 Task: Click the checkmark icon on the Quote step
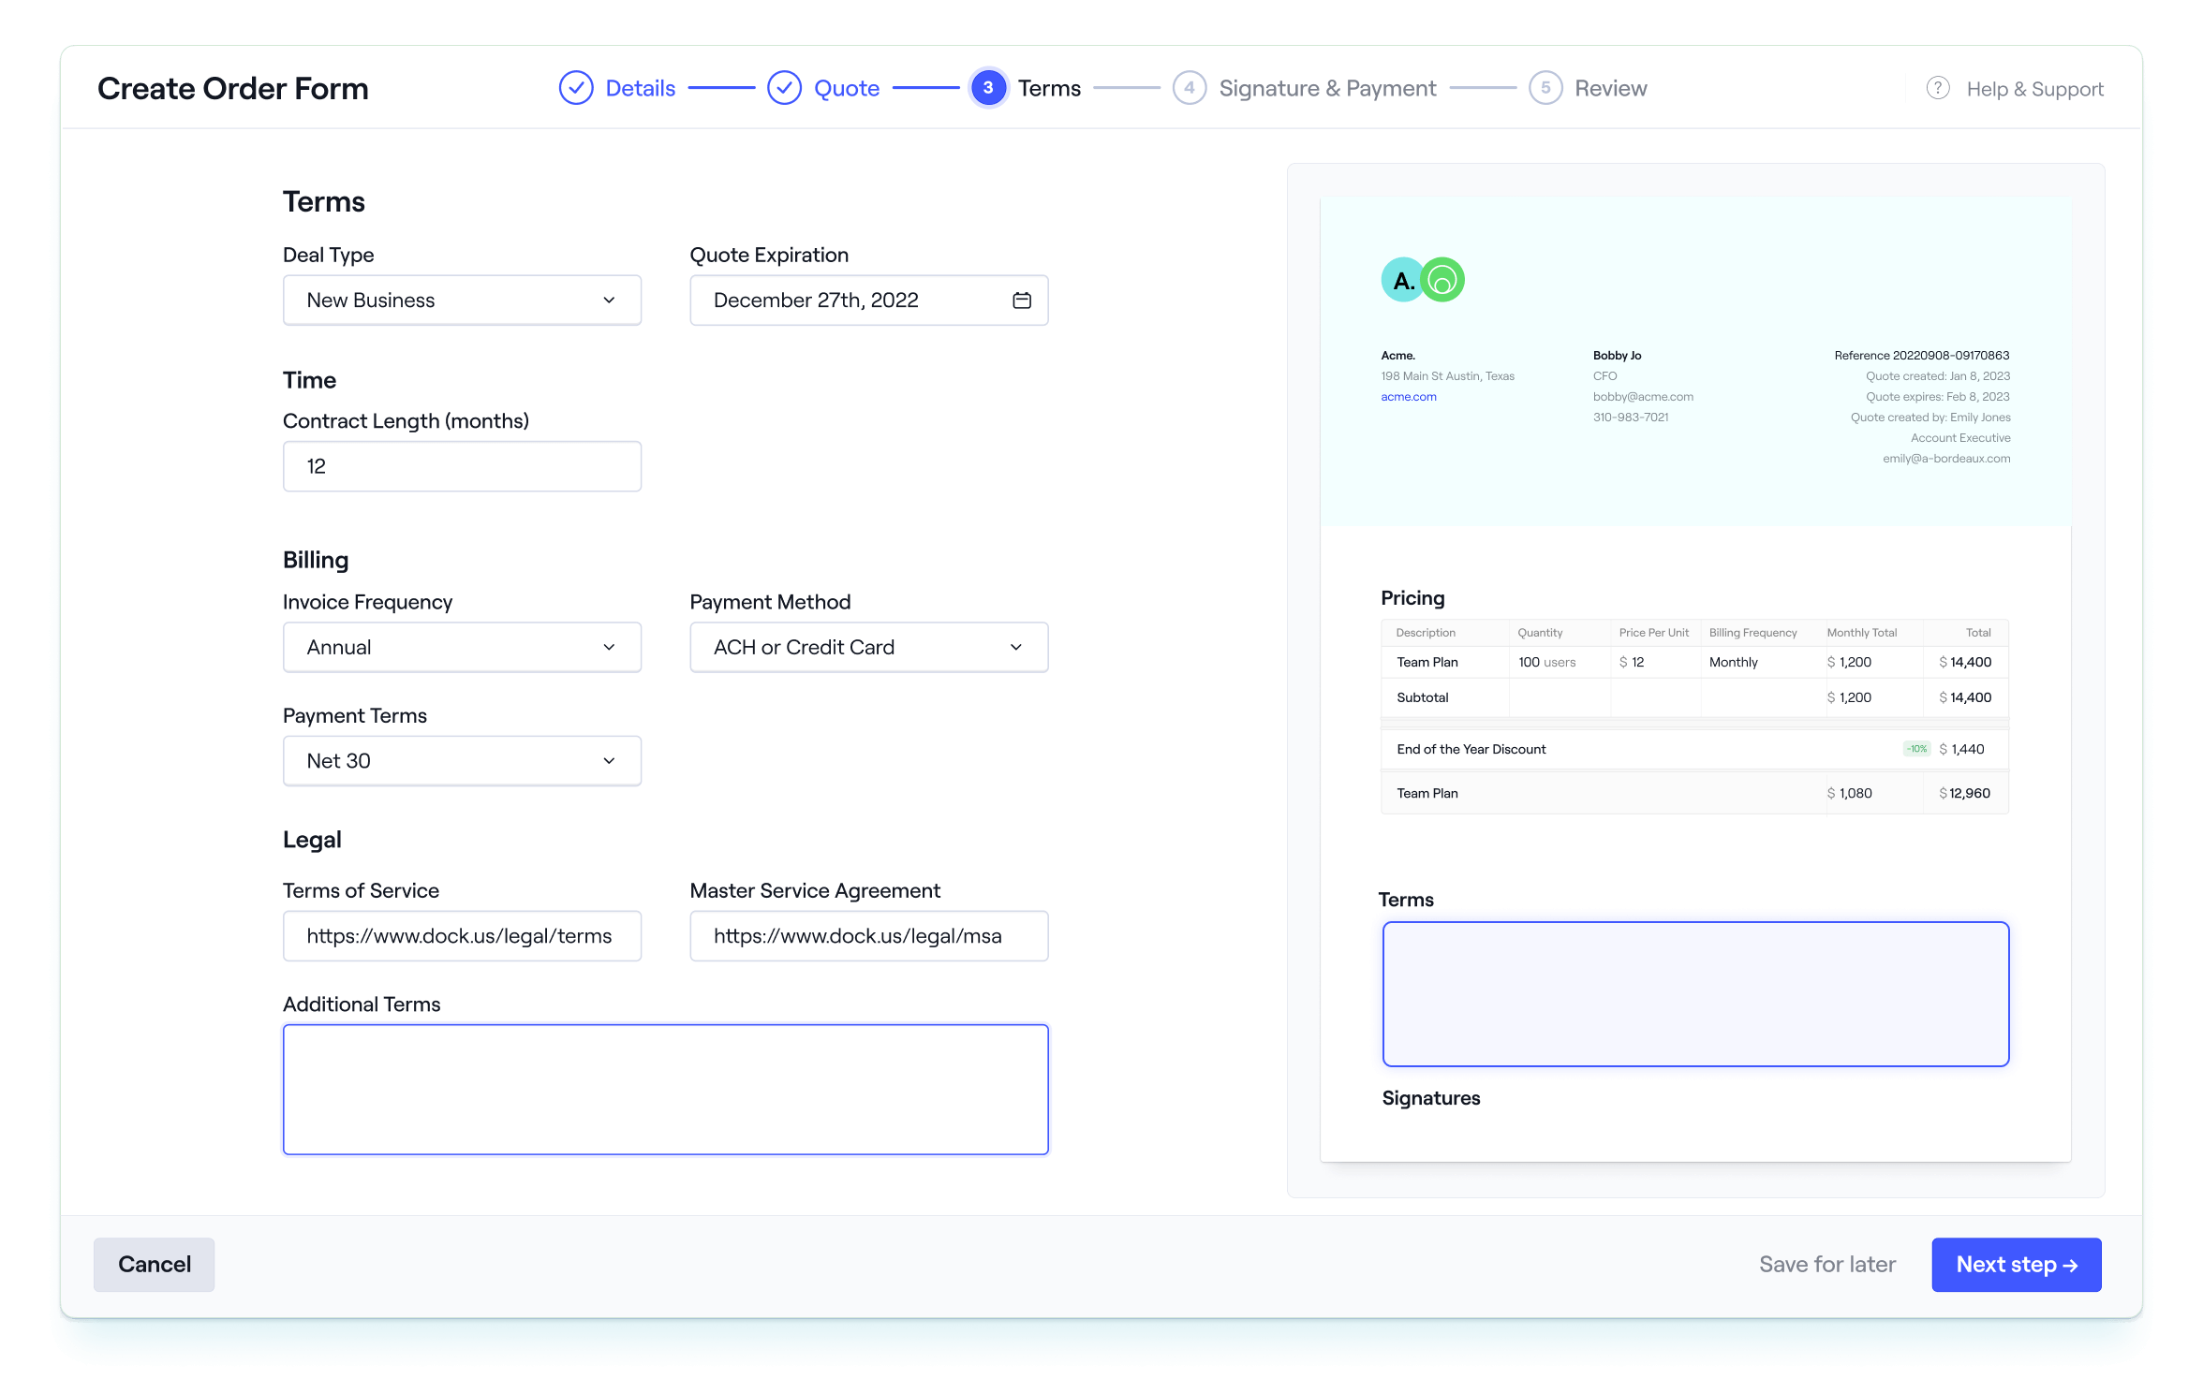coord(784,87)
